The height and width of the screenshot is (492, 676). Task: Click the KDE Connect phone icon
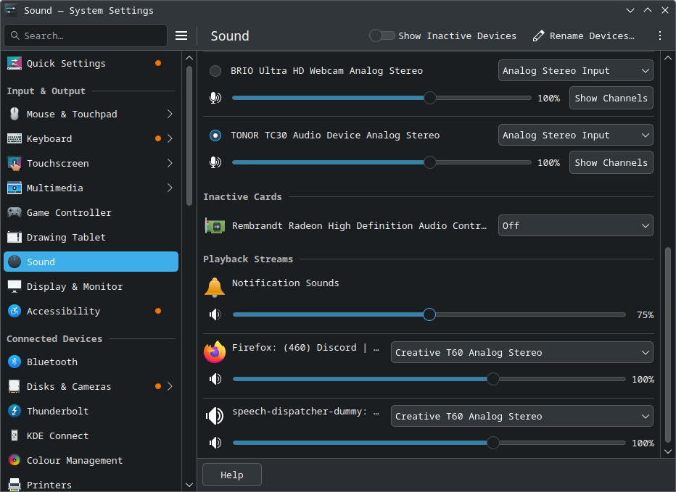pyautogui.click(x=15, y=435)
